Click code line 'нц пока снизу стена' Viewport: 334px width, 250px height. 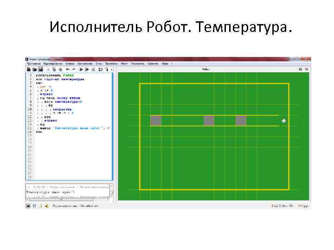pos(60,98)
